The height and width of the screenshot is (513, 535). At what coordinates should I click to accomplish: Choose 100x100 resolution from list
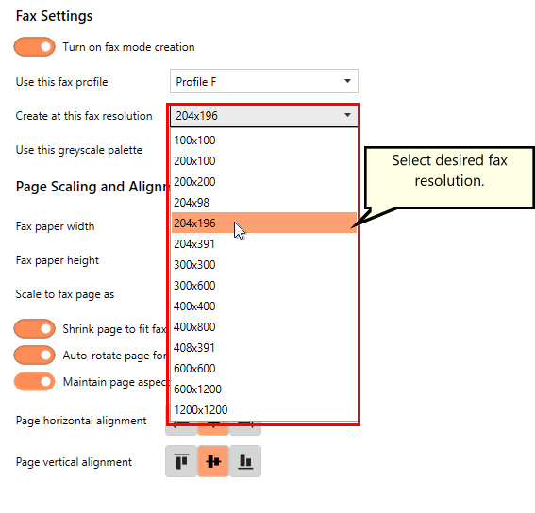264,141
